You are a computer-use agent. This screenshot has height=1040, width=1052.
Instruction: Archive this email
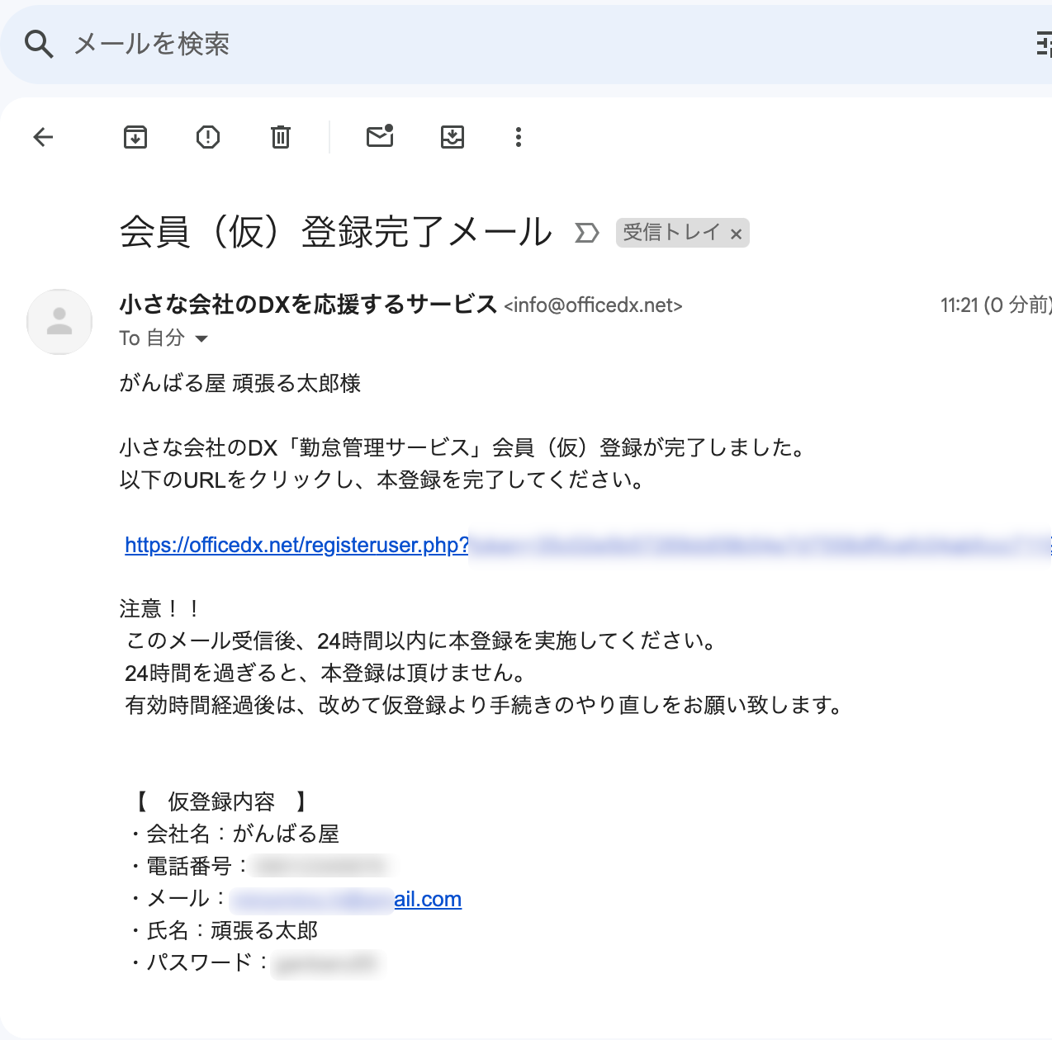click(135, 137)
